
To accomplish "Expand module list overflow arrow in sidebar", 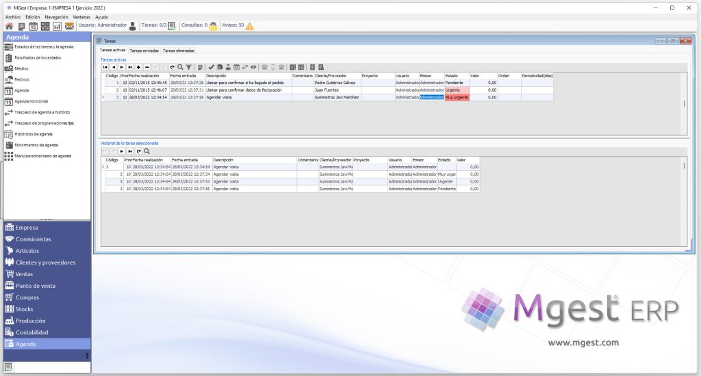I will pos(87,356).
